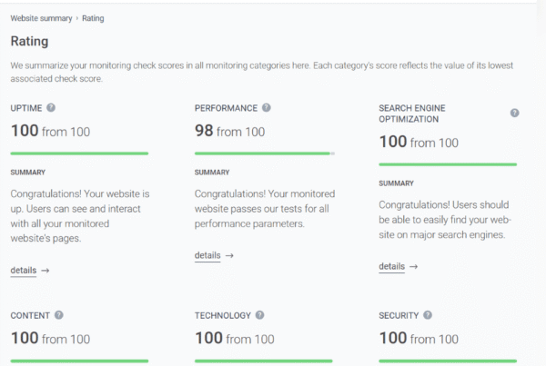
Task: Select the Rating page heading
Action: coord(30,42)
